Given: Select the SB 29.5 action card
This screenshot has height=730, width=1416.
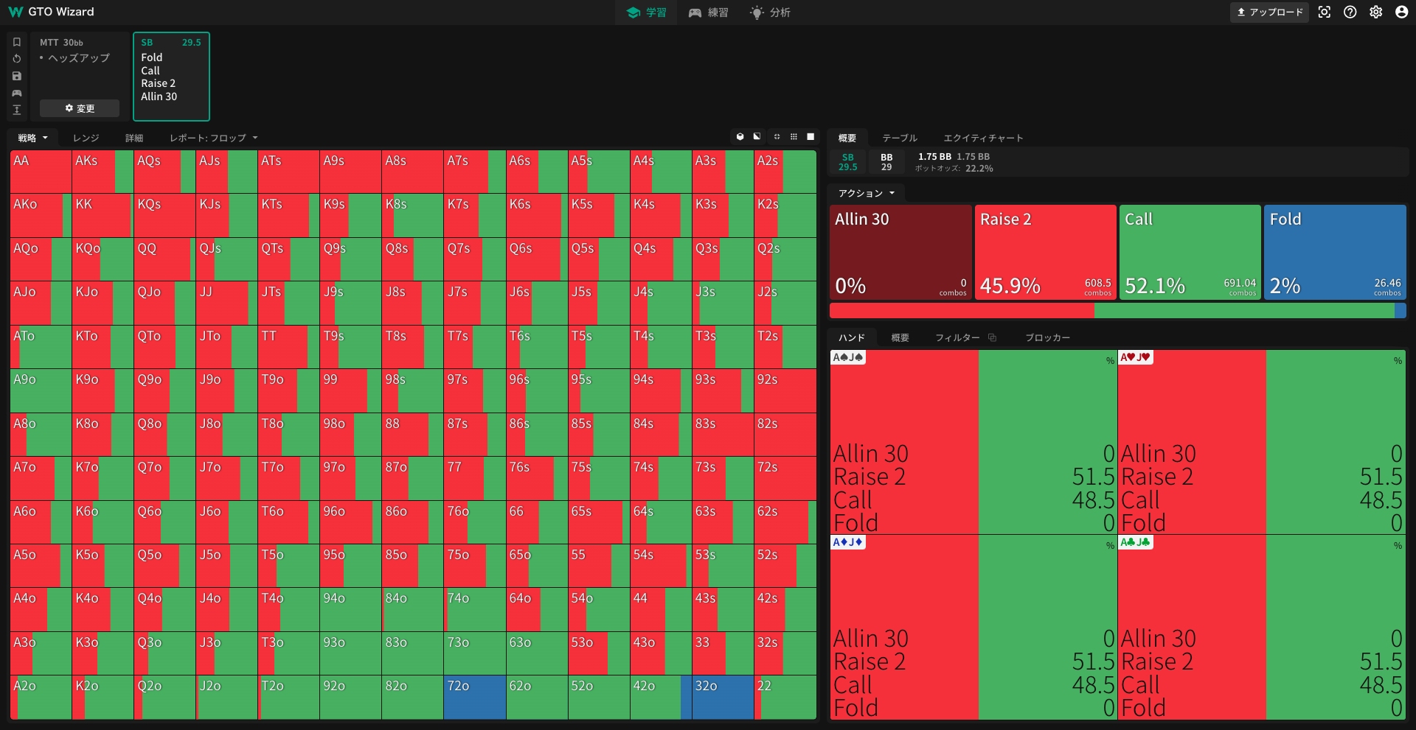Looking at the screenshot, I should [x=171, y=76].
